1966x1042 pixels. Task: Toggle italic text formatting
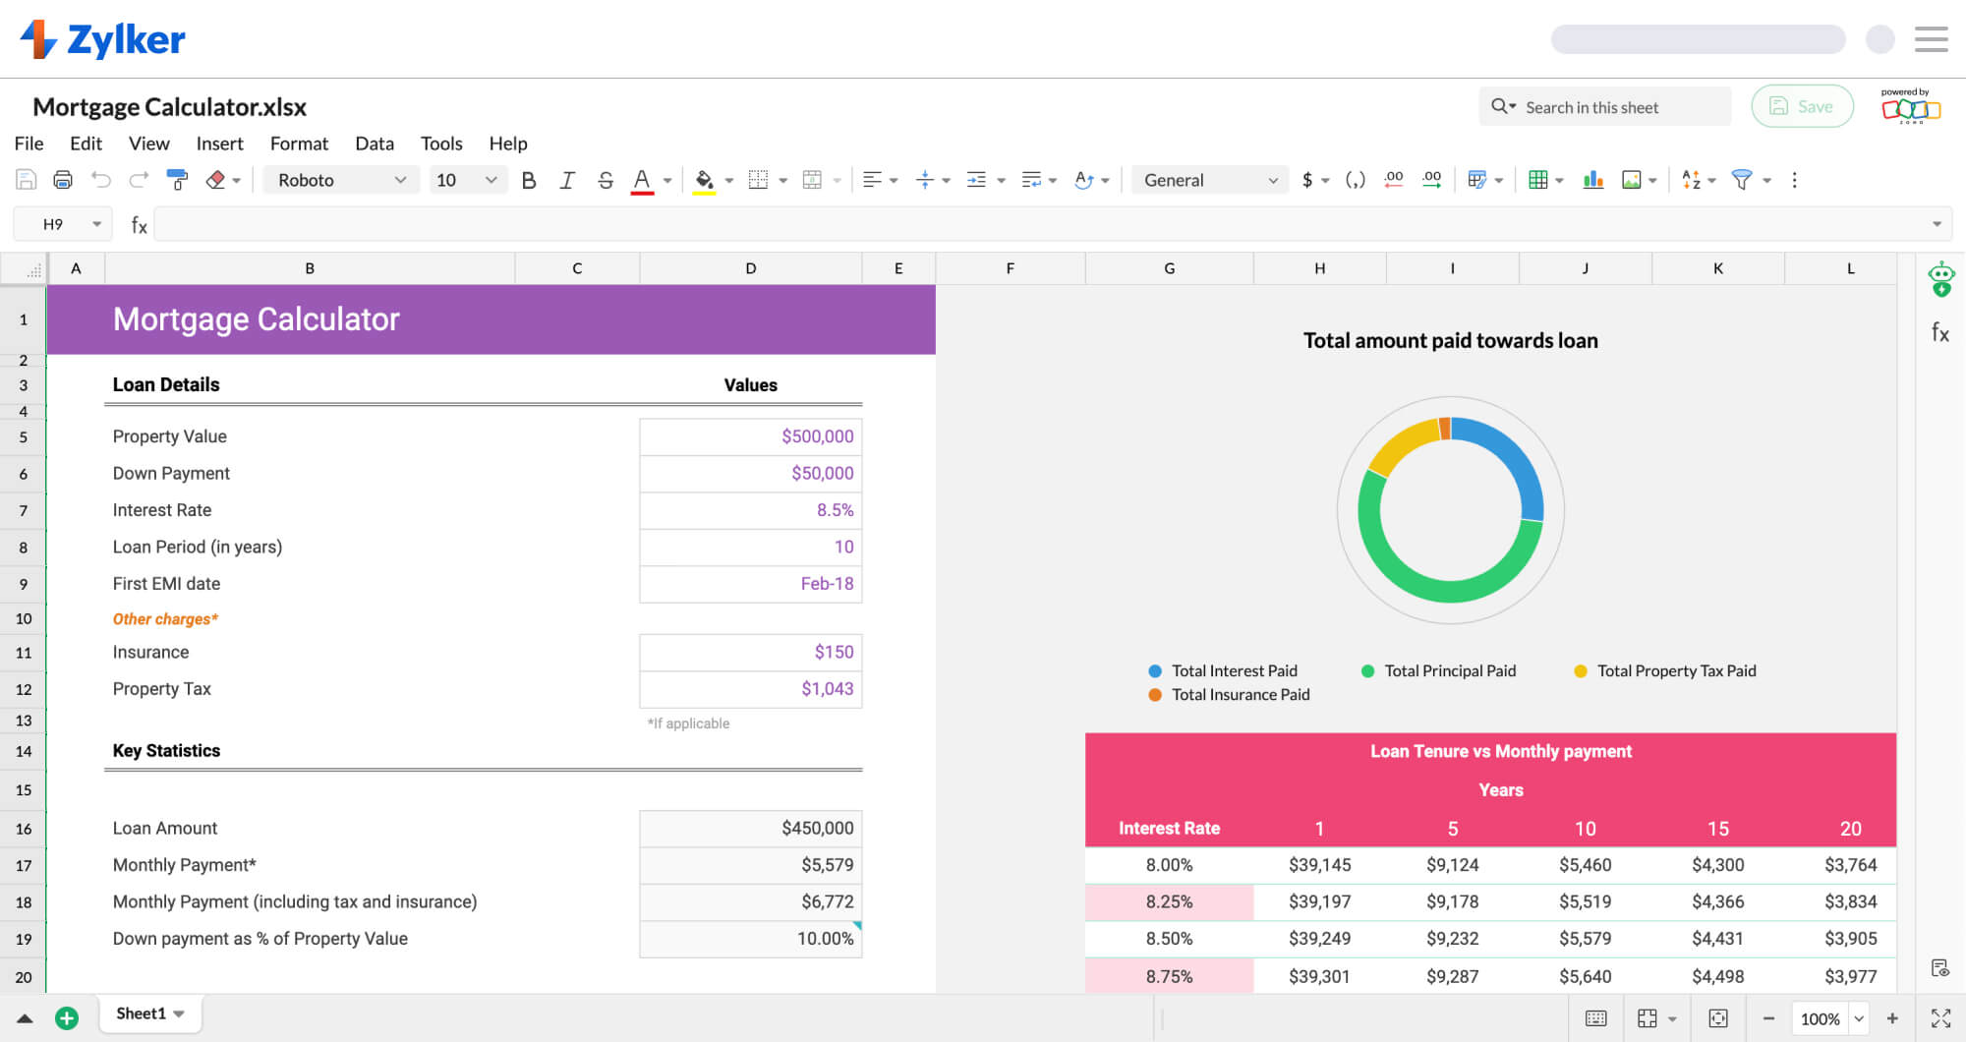coord(567,180)
